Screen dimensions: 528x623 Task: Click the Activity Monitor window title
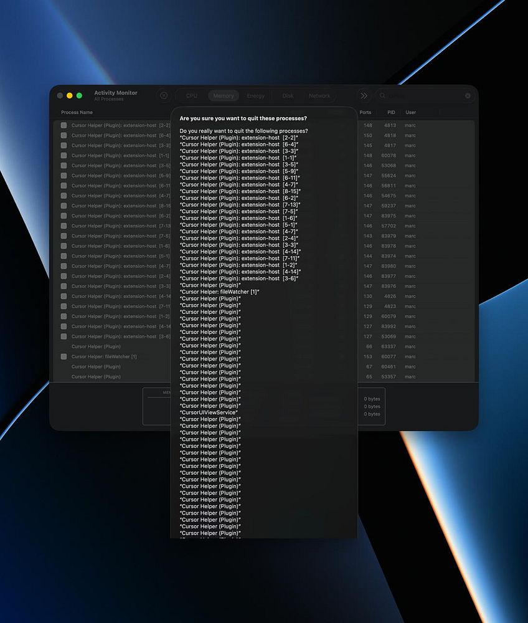(x=116, y=93)
